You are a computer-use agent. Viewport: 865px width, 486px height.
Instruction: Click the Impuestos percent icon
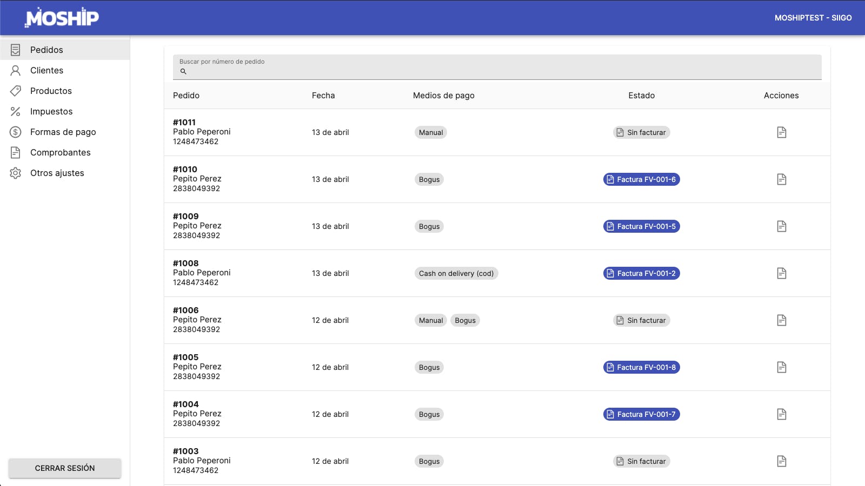[16, 111]
